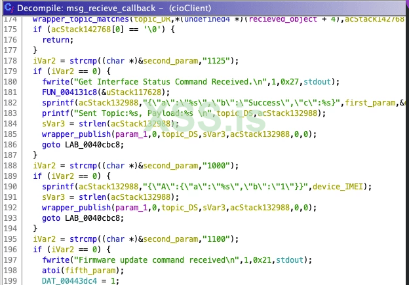Click second_param on line 195

(x=170, y=239)
